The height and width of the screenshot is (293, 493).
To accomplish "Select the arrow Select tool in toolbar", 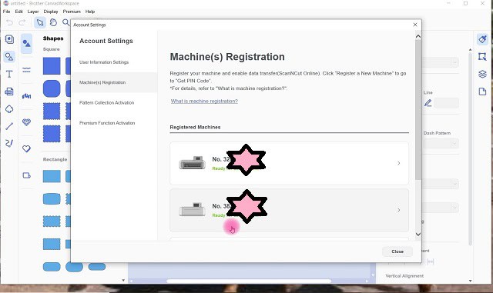I will click(40, 22).
